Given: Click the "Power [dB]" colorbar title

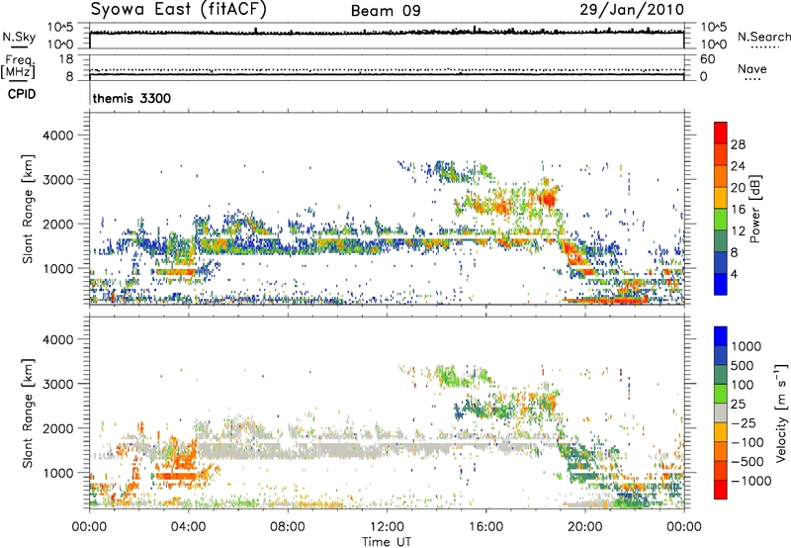Looking at the screenshot, I should [754, 209].
